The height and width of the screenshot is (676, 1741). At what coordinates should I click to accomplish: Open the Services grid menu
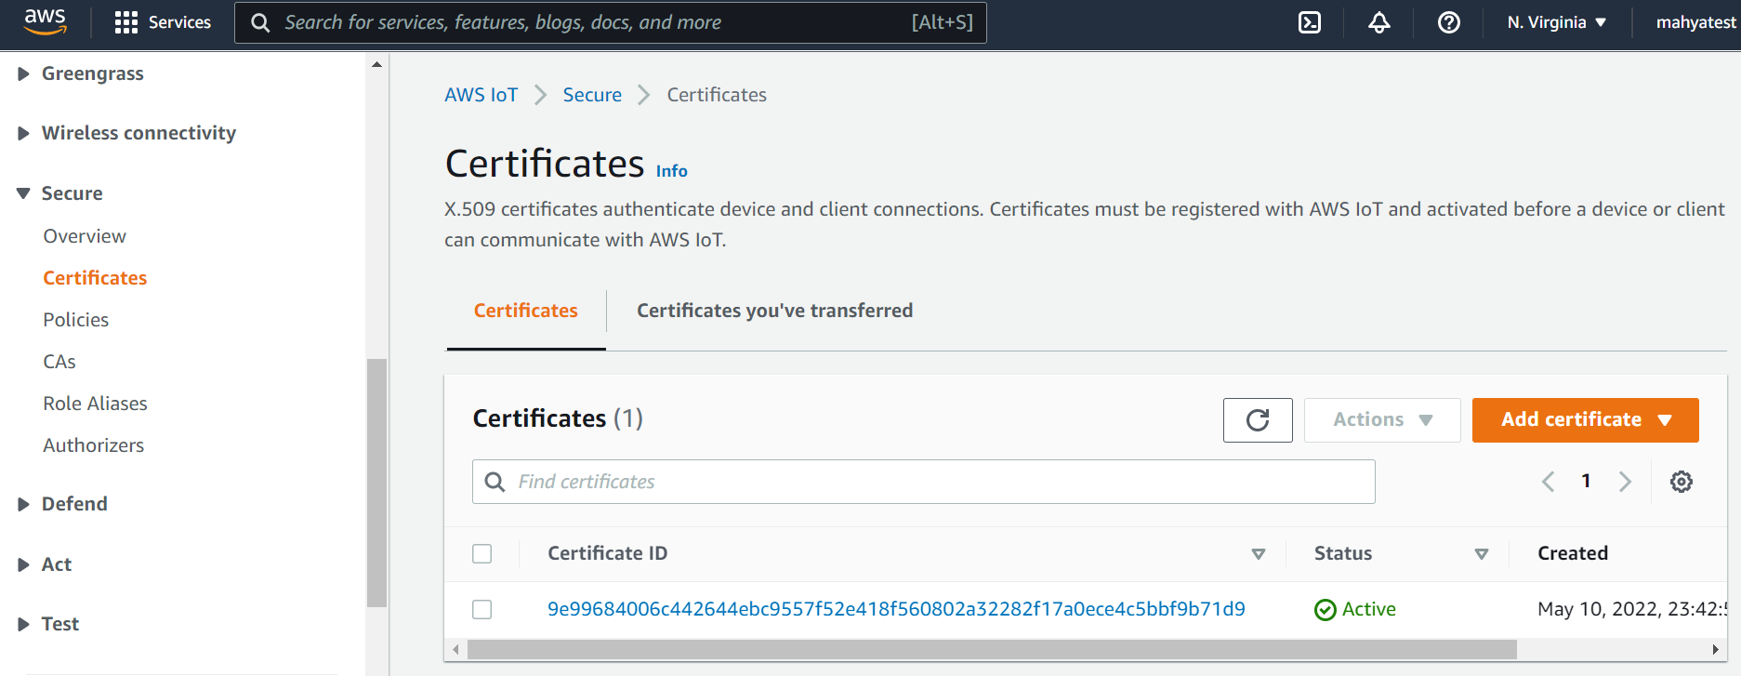click(163, 22)
